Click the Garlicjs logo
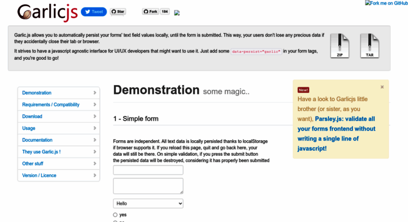The height and width of the screenshot is (222, 408). pyautogui.click(x=47, y=12)
